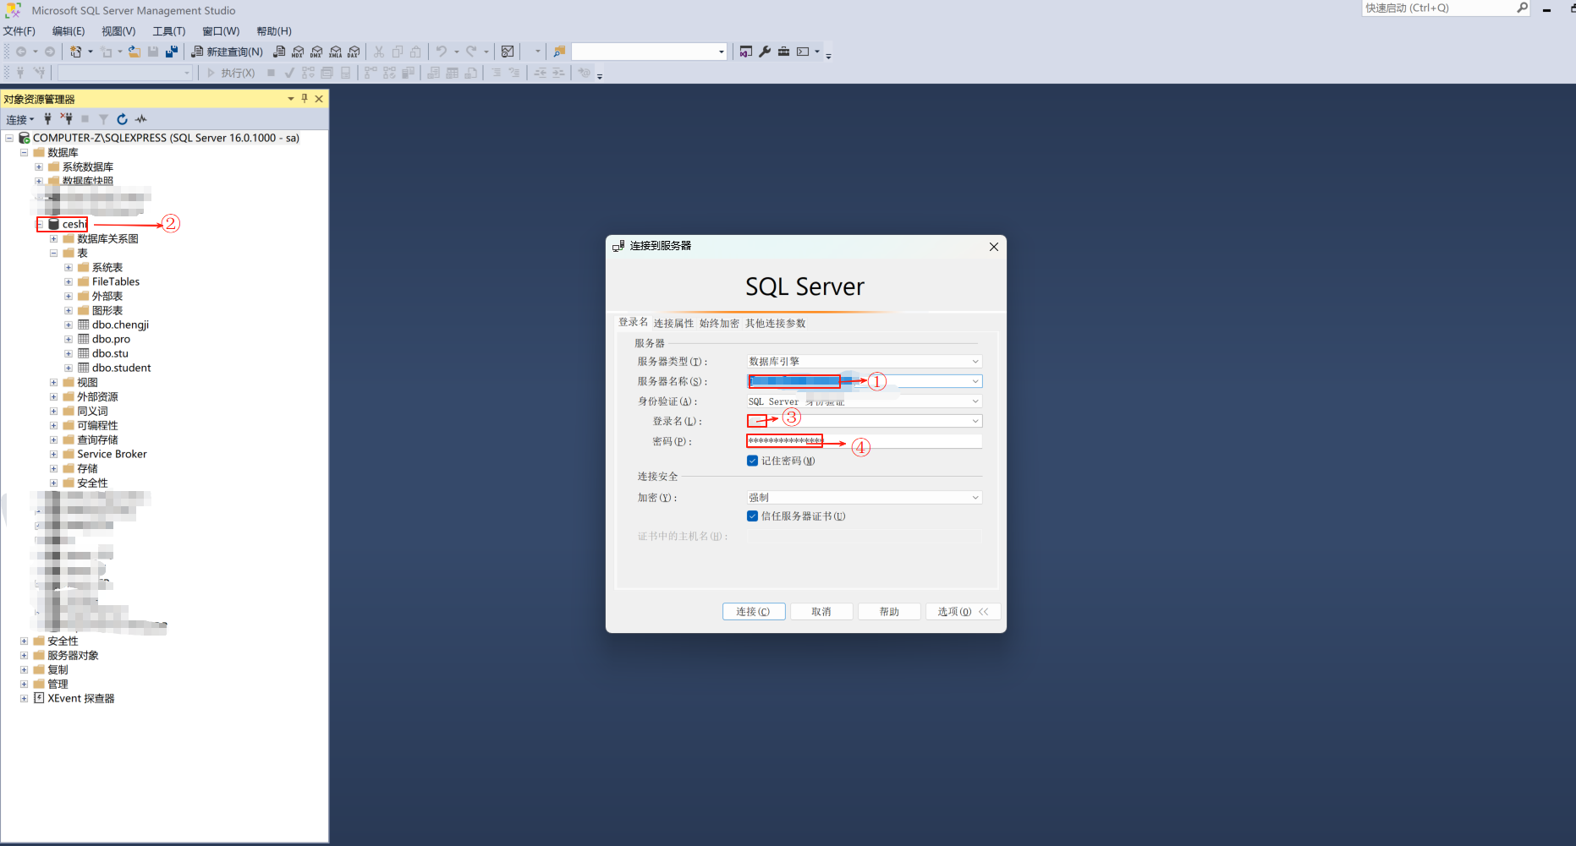The width and height of the screenshot is (1576, 846).
Task: Click the Save All icon in toolbar
Action: tap(172, 52)
